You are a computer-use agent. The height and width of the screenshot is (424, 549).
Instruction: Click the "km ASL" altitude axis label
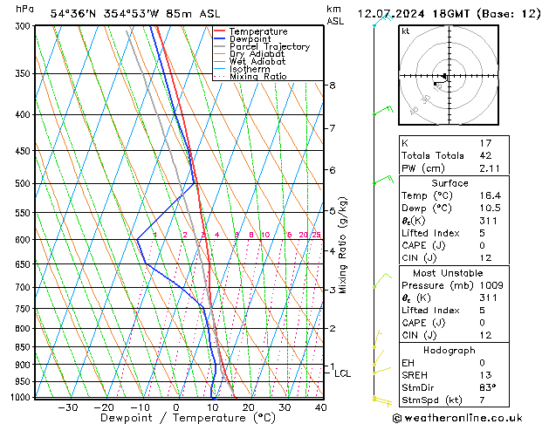point(335,15)
